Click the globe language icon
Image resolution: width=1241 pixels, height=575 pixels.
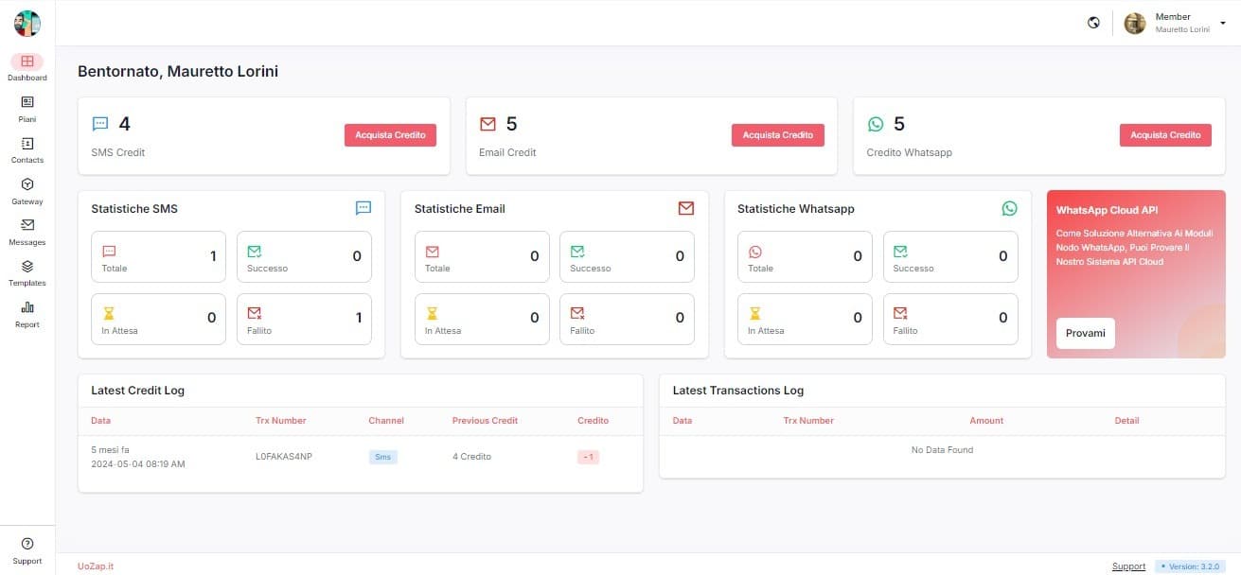[1093, 23]
